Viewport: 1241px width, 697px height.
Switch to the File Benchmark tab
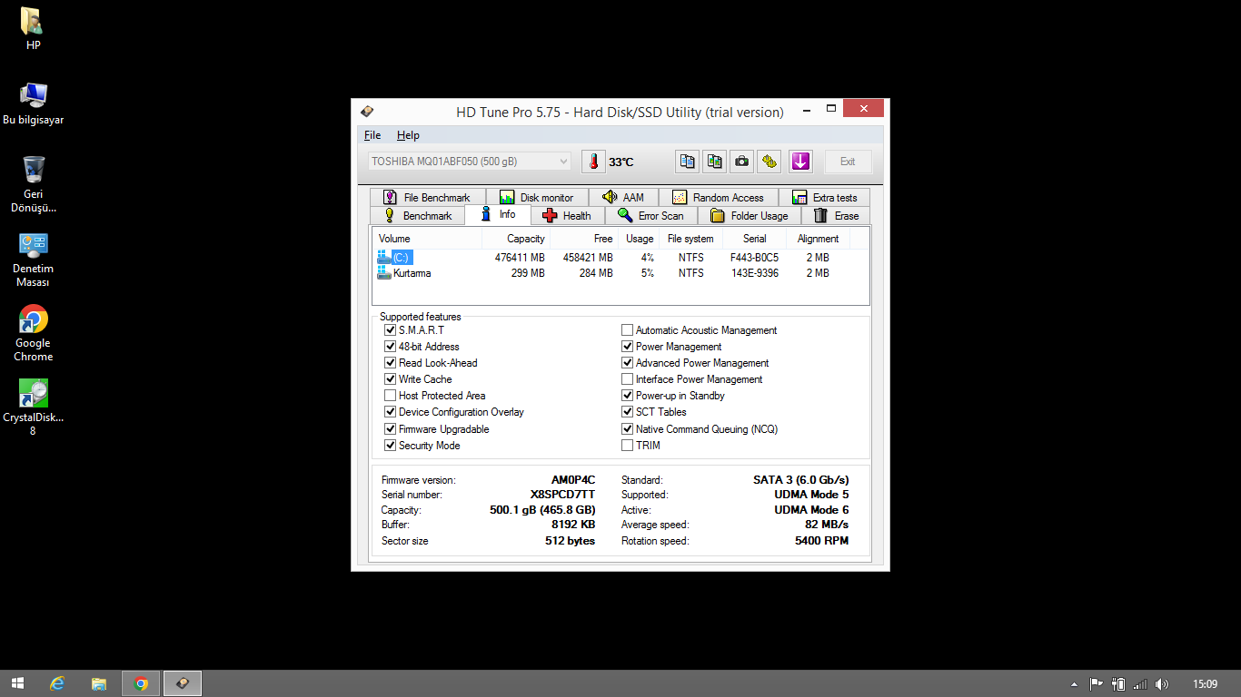tap(427, 197)
